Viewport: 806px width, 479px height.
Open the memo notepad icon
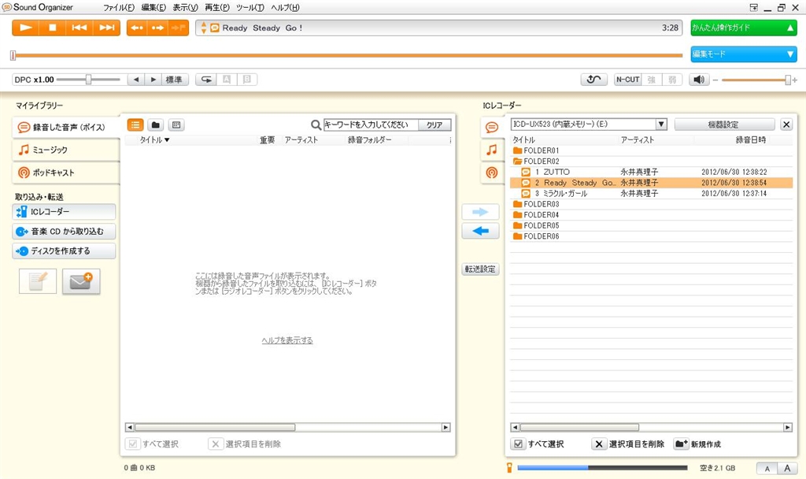(38, 281)
